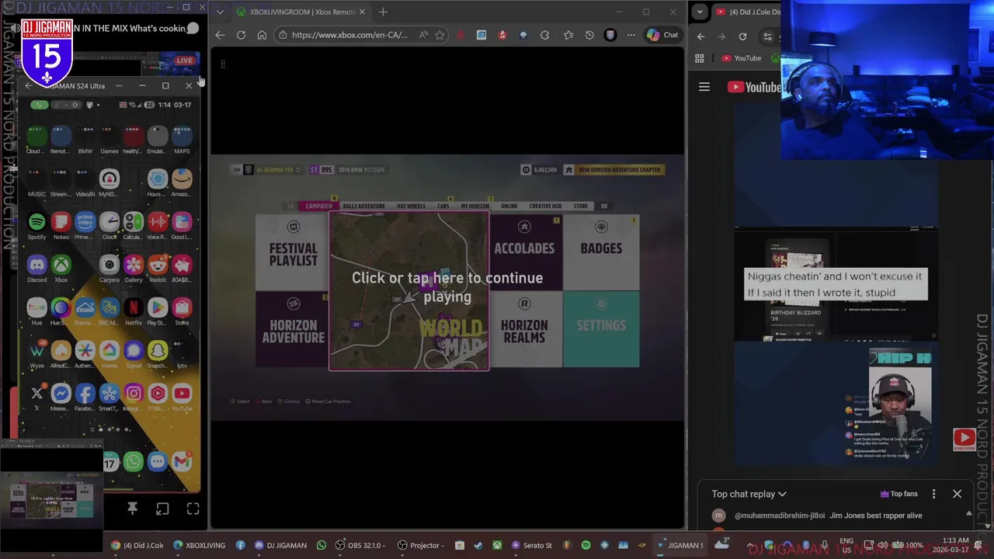994x559 pixels.
Task: Open Snapchat app on the phone screen
Action: tap(158, 351)
